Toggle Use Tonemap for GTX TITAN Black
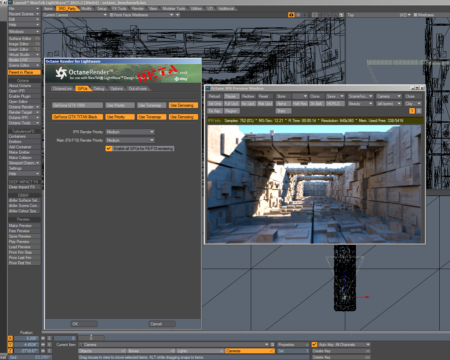The image size is (450, 360). pyautogui.click(x=152, y=117)
